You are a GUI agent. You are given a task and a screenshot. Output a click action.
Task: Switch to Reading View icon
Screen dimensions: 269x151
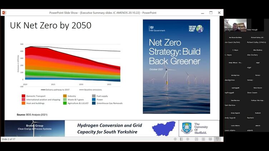point(210,139)
